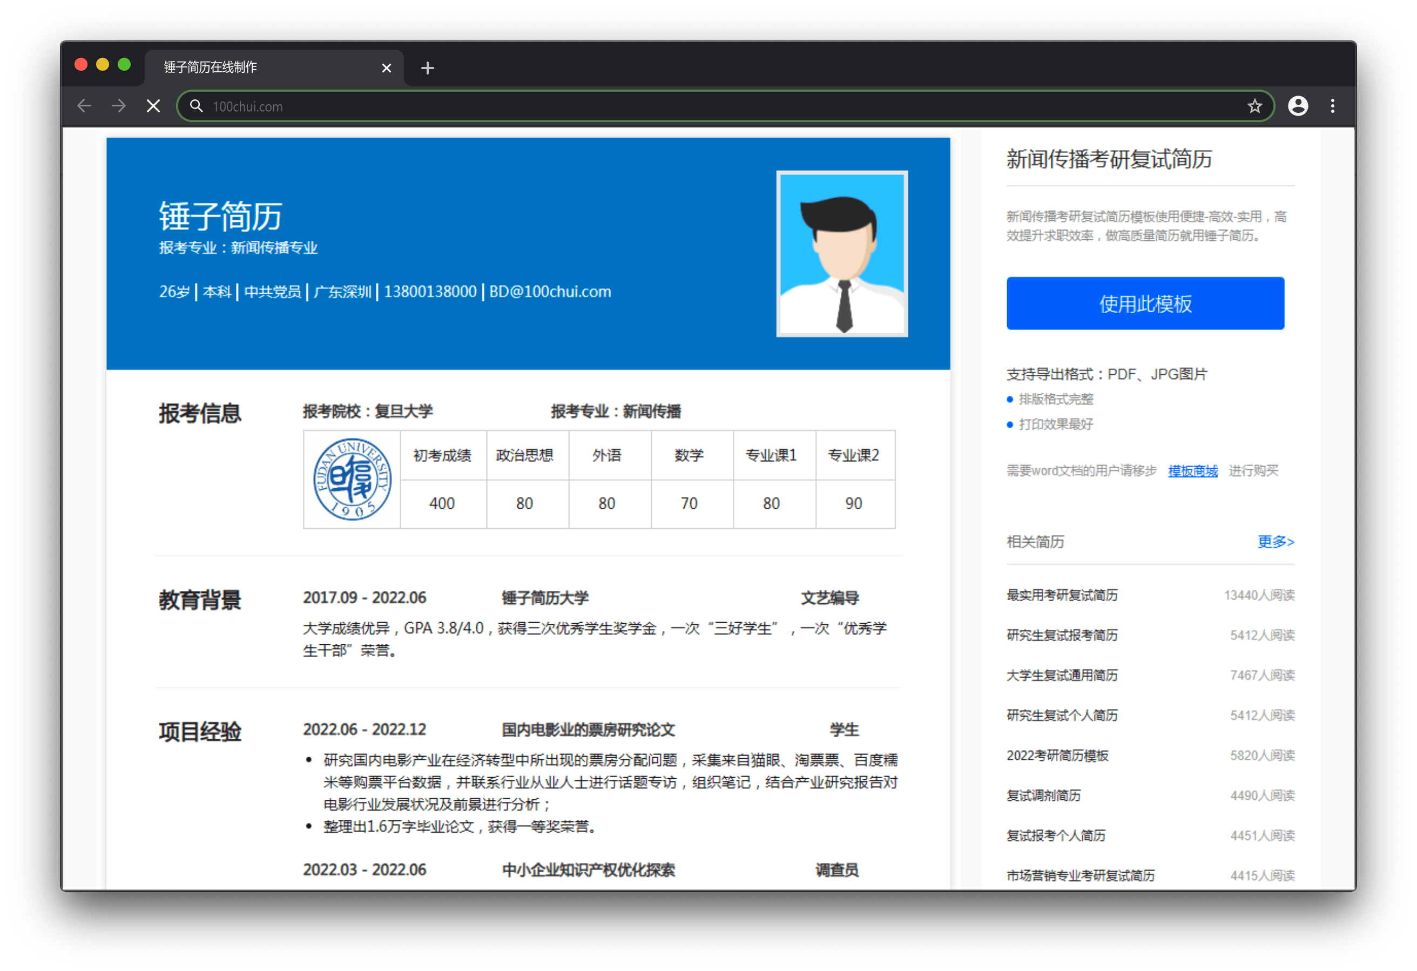The width and height of the screenshot is (1417, 971).
Task: Open 大学生复试通用简历 link
Action: click(x=1062, y=675)
